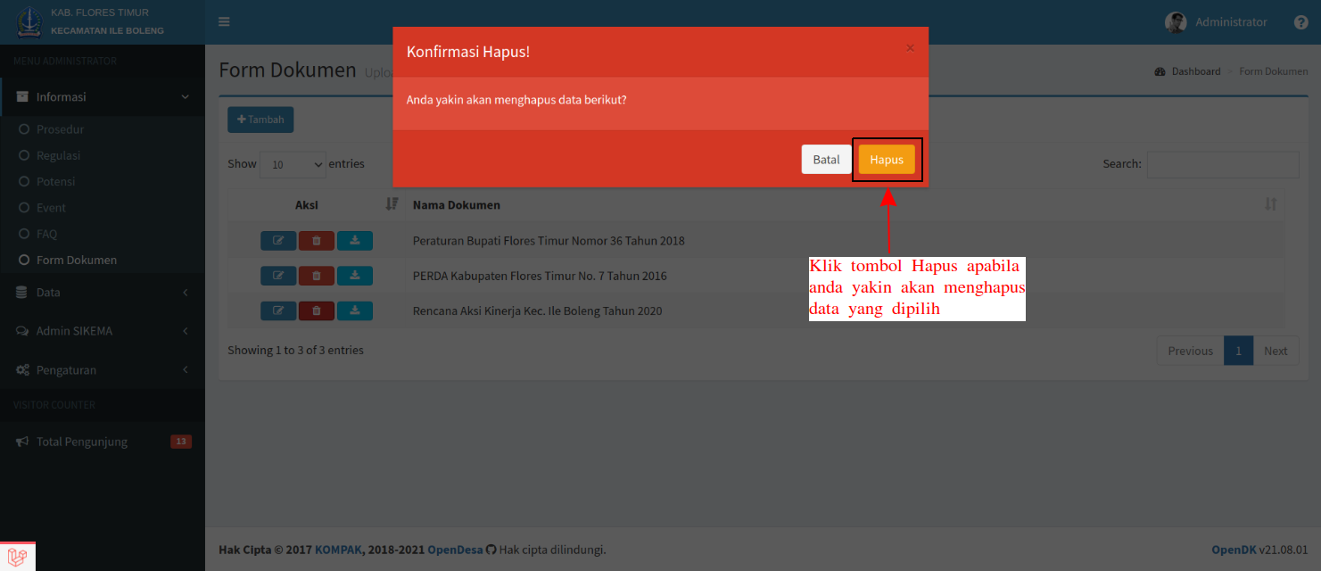1321x571 pixels.
Task: Click text 'Peraturan Bupati Flores Timur Nomor 36 Tahun 2018'
Action: [549, 241]
